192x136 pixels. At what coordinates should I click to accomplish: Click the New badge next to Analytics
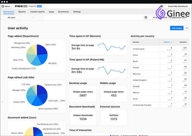click(39, 6)
